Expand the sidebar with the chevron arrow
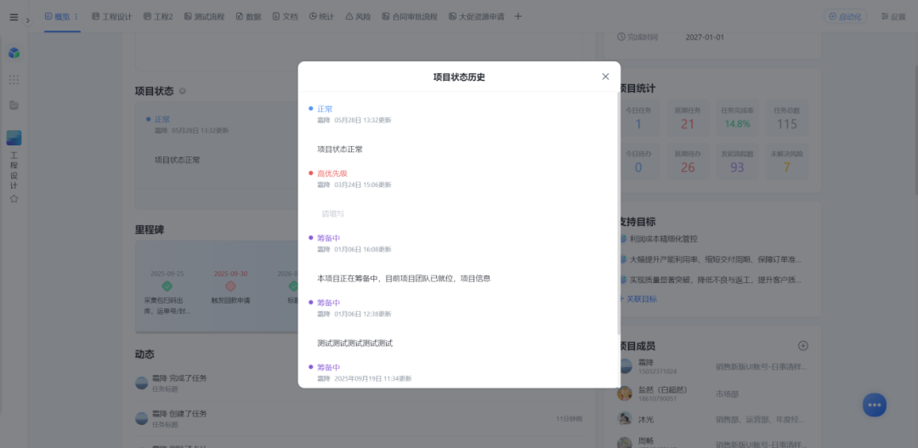918x448 pixels. click(27, 20)
